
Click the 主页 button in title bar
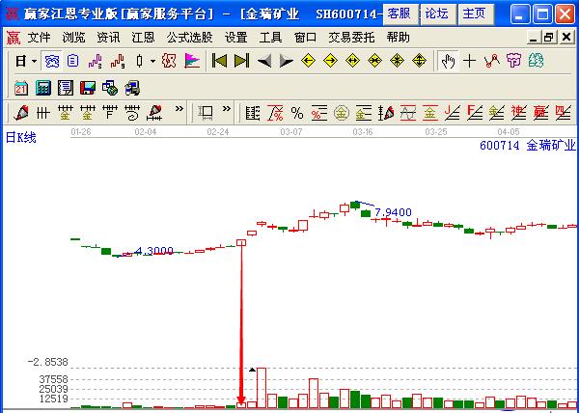(476, 14)
